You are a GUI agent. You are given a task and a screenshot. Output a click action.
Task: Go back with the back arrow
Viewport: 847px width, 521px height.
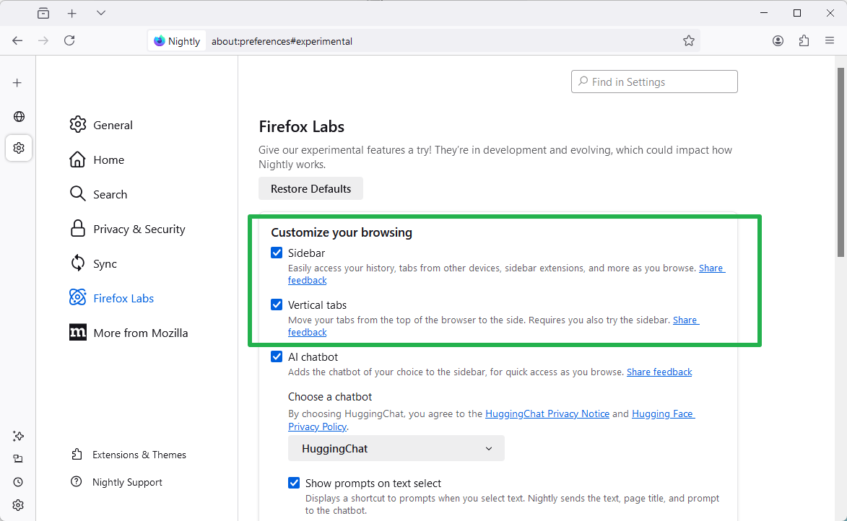(x=17, y=40)
